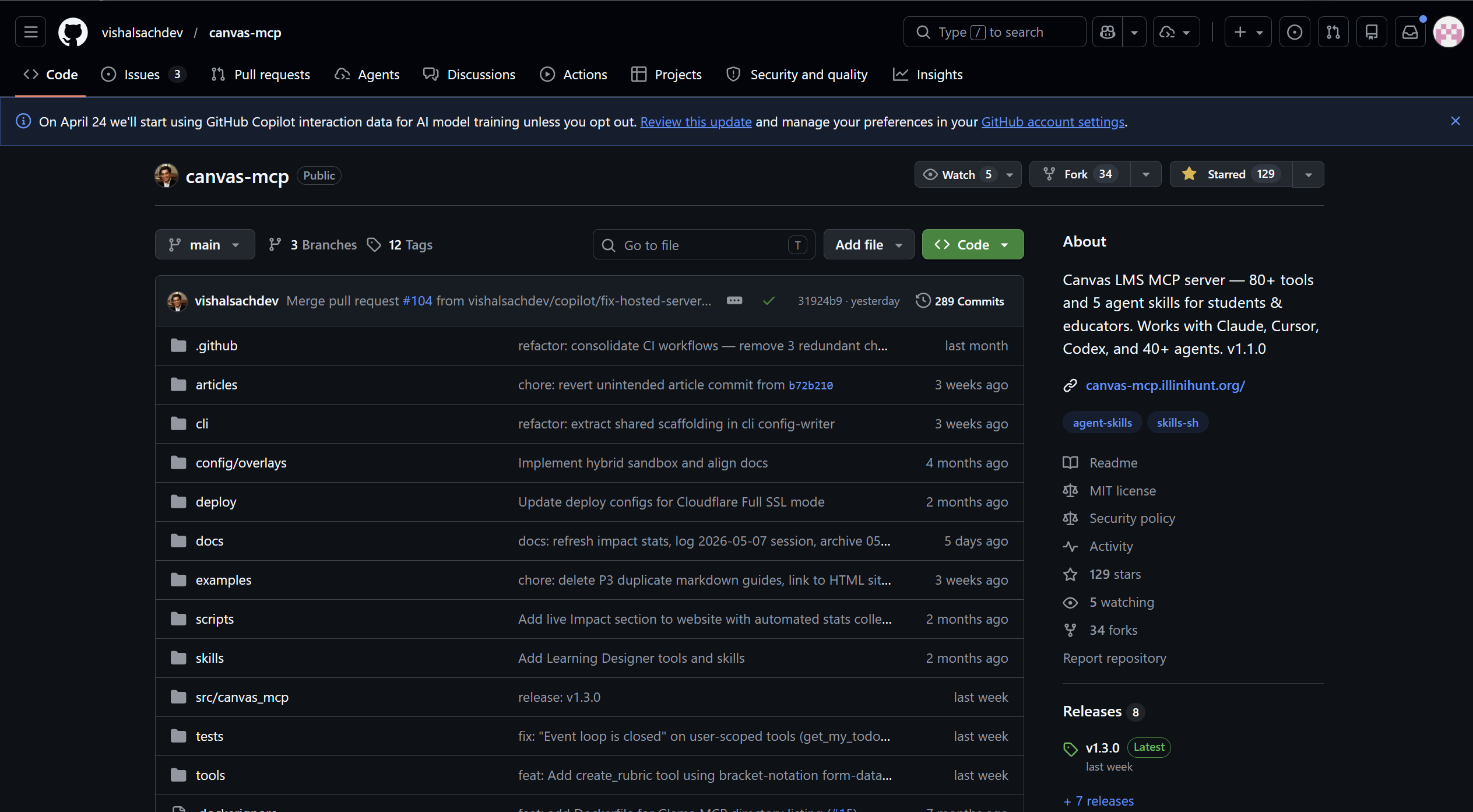Expand the Copilot dropdown arrow
The image size is (1473, 812).
pyautogui.click(x=1134, y=32)
